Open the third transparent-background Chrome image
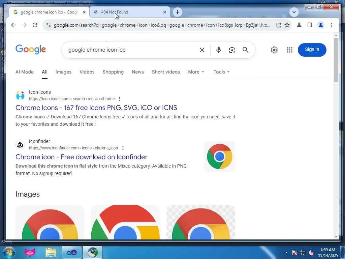Viewport: 345px width, 259px height. 201,222
